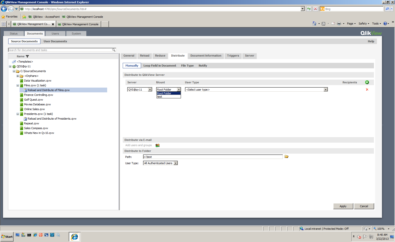Open the Favorites star panel

click(9, 17)
